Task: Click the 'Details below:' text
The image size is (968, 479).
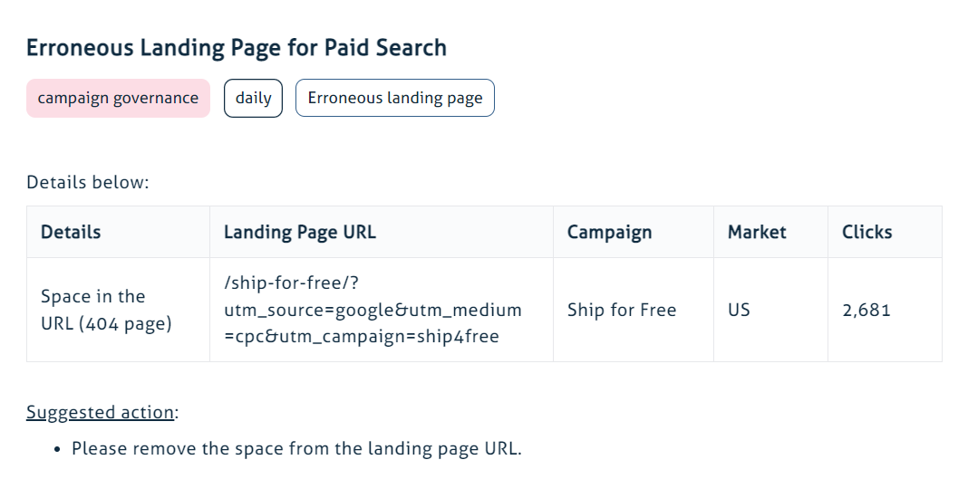Action: [87, 182]
